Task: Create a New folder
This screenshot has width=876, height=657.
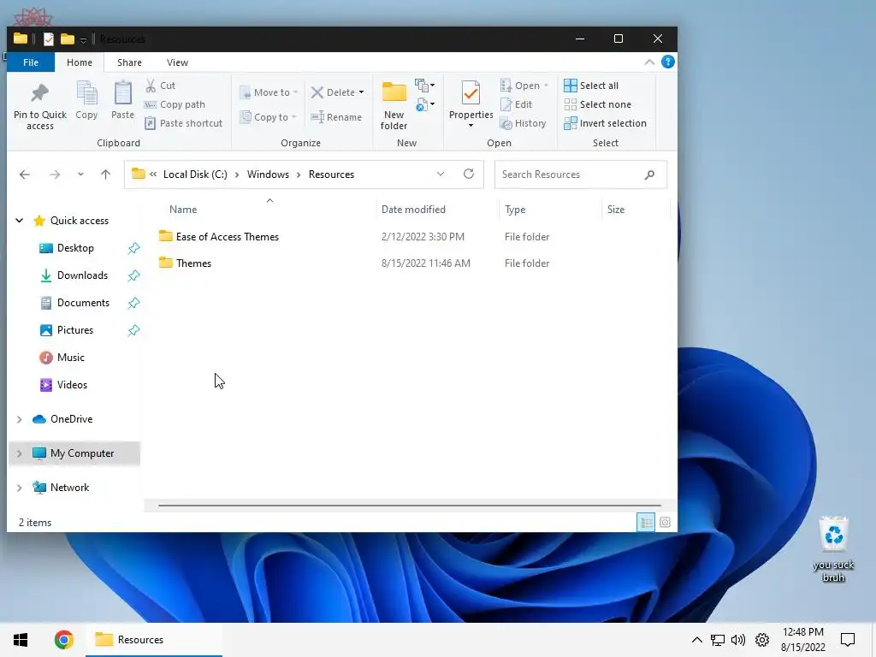Action: (394, 105)
